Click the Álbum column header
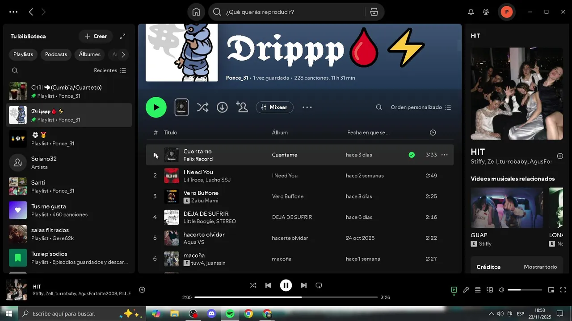The image size is (572, 321). tap(280, 132)
